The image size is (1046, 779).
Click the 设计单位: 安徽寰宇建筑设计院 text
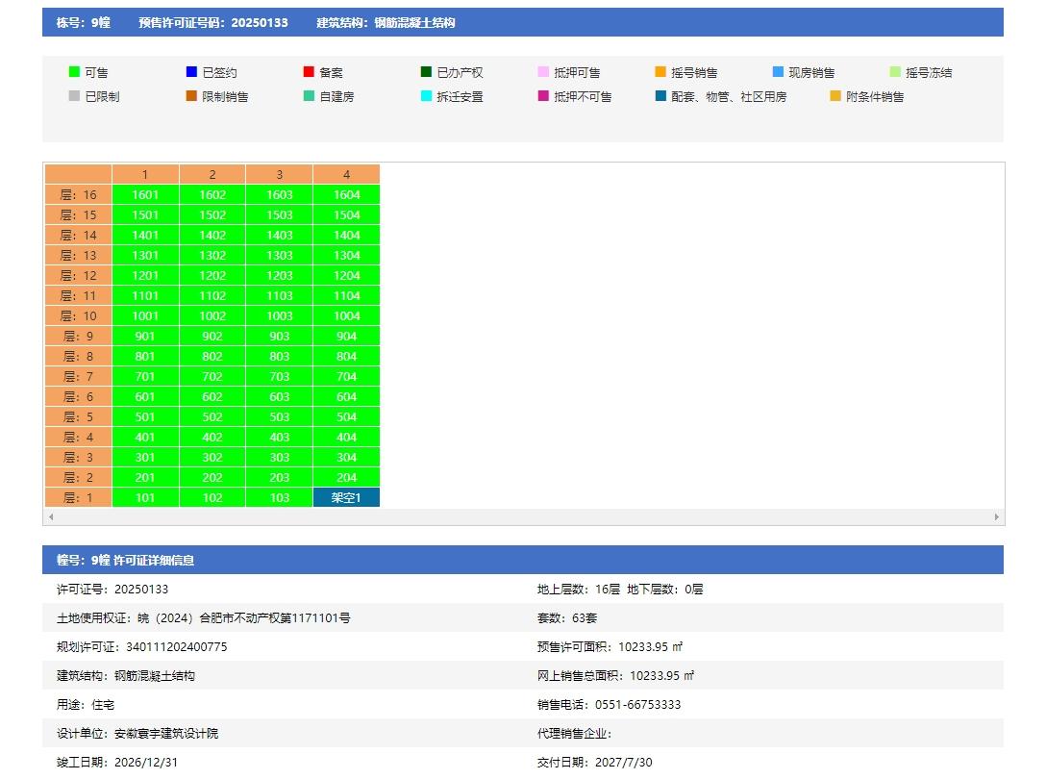[137, 733]
